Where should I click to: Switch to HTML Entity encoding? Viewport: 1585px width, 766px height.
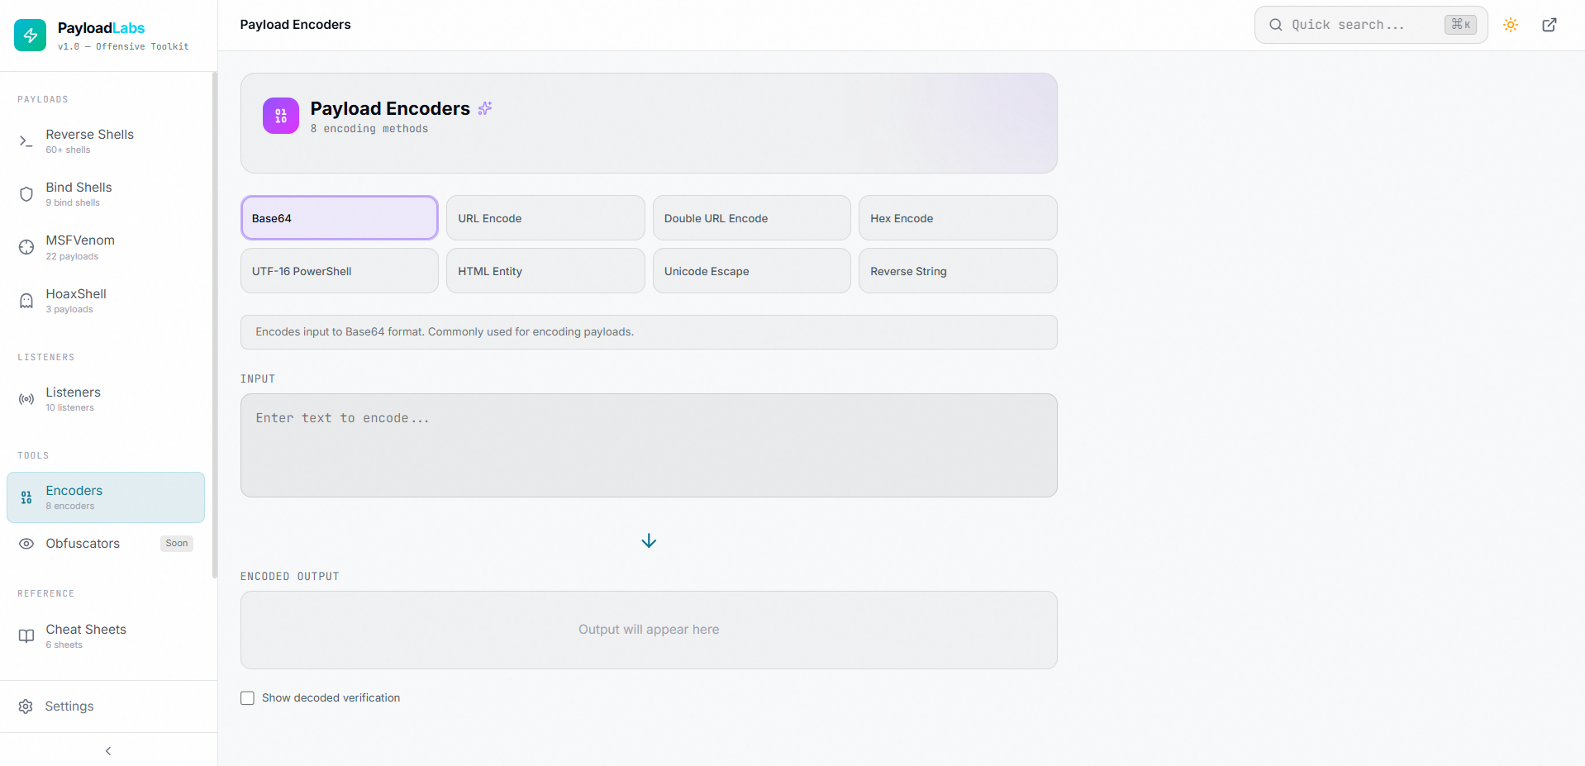pos(545,271)
